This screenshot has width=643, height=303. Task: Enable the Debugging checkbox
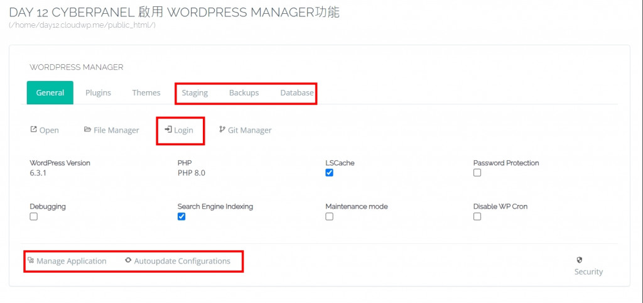pos(34,216)
